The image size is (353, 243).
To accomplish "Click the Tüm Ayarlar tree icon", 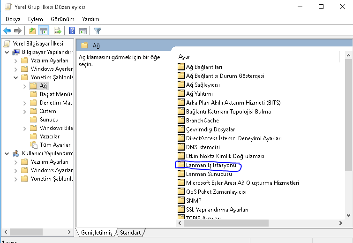I will (x=34, y=145).
